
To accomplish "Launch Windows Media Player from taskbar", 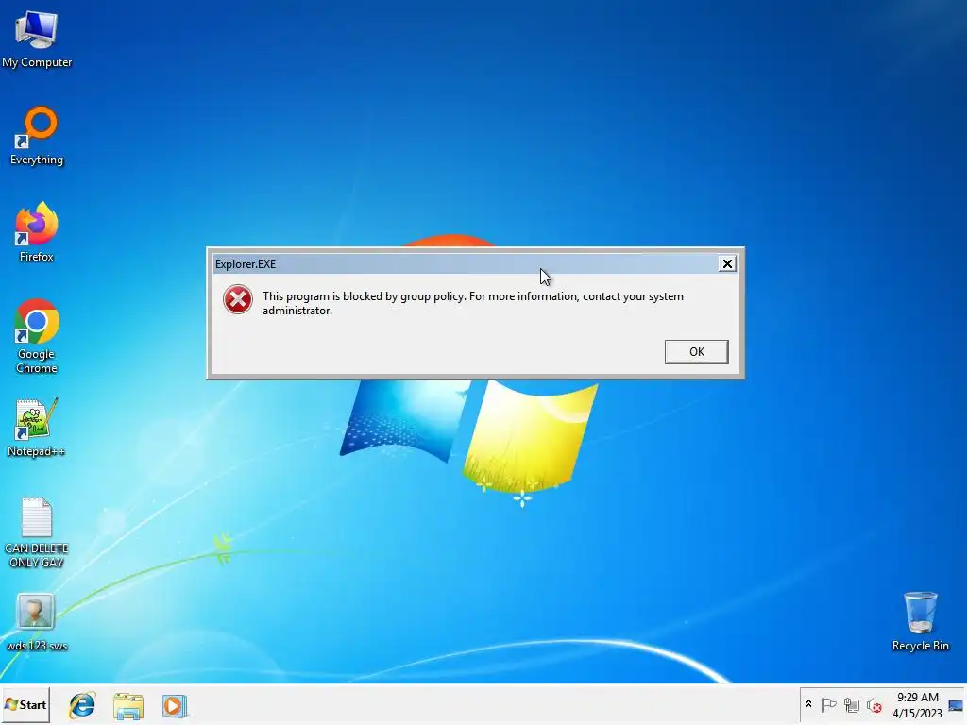I will pos(175,705).
